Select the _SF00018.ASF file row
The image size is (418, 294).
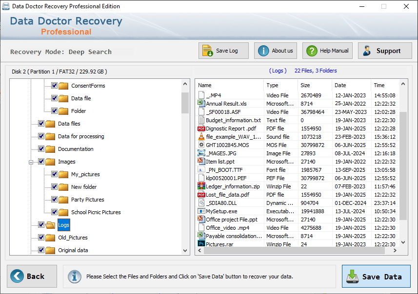point(298,112)
